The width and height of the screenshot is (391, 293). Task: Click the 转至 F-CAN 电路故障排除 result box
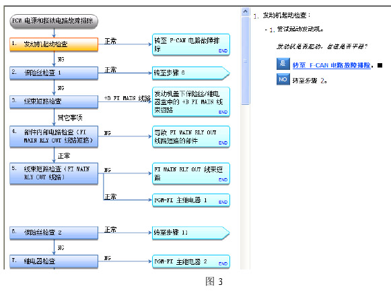[191, 44]
